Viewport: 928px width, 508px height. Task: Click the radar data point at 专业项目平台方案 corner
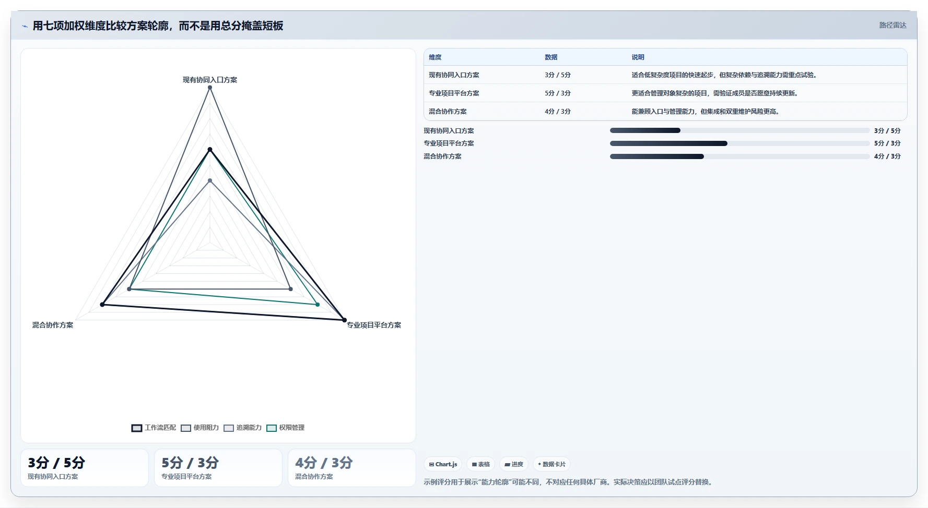coord(344,320)
